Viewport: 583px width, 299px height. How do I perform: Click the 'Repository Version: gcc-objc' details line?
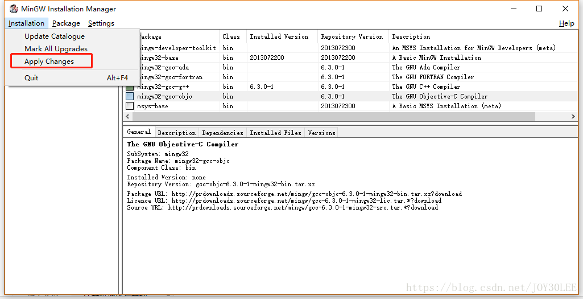tap(221, 185)
